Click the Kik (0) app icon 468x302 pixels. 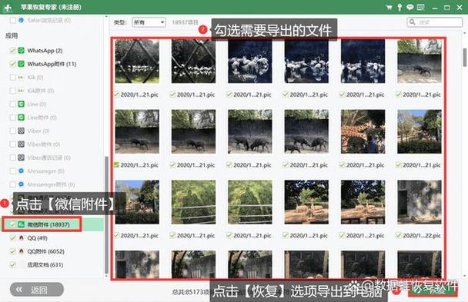(21, 78)
